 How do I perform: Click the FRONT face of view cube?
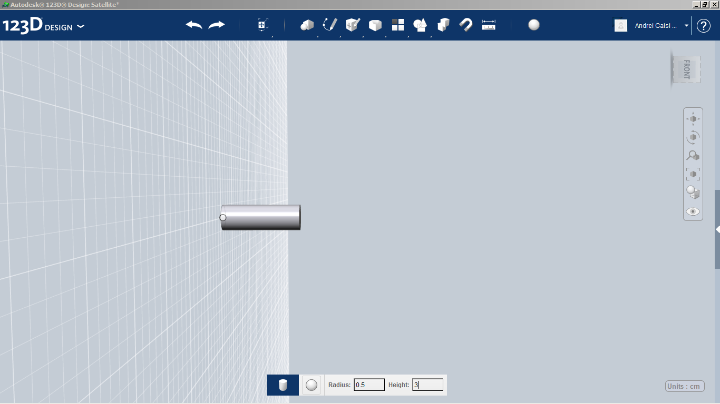[x=686, y=69]
